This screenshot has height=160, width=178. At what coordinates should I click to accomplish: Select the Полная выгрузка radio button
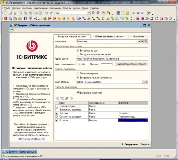click(78, 73)
